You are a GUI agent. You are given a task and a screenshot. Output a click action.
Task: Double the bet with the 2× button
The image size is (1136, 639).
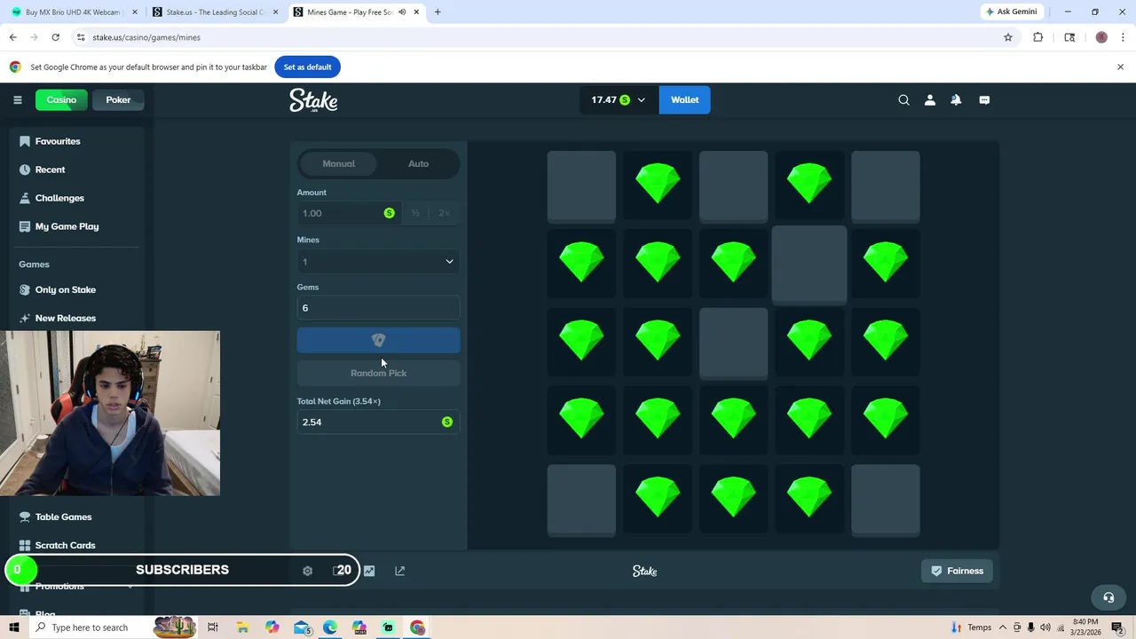[444, 213]
